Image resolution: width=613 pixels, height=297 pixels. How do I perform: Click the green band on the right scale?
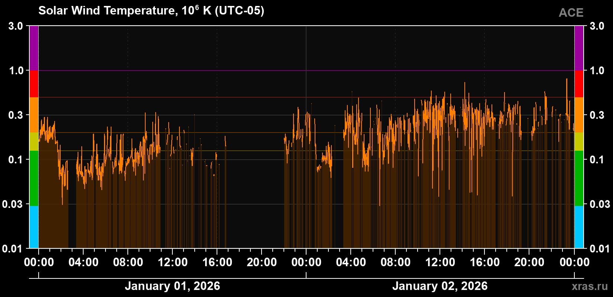coord(579,178)
